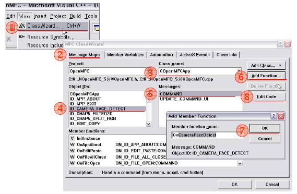Switch to the Automation tab
The width and height of the screenshot is (297, 194).
coord(161,55)
